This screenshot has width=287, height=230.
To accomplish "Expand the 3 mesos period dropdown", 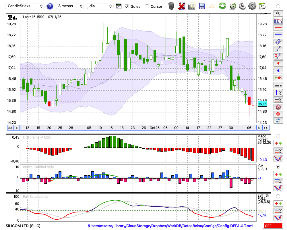I will pyautogui.click(x=70, y=6).
